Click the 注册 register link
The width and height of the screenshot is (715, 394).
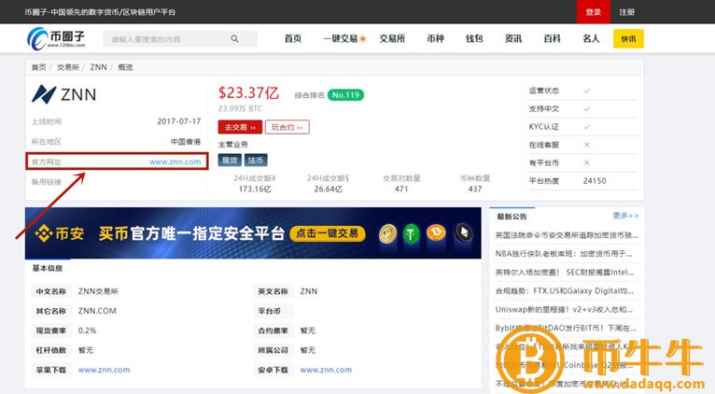coord(626,12)
